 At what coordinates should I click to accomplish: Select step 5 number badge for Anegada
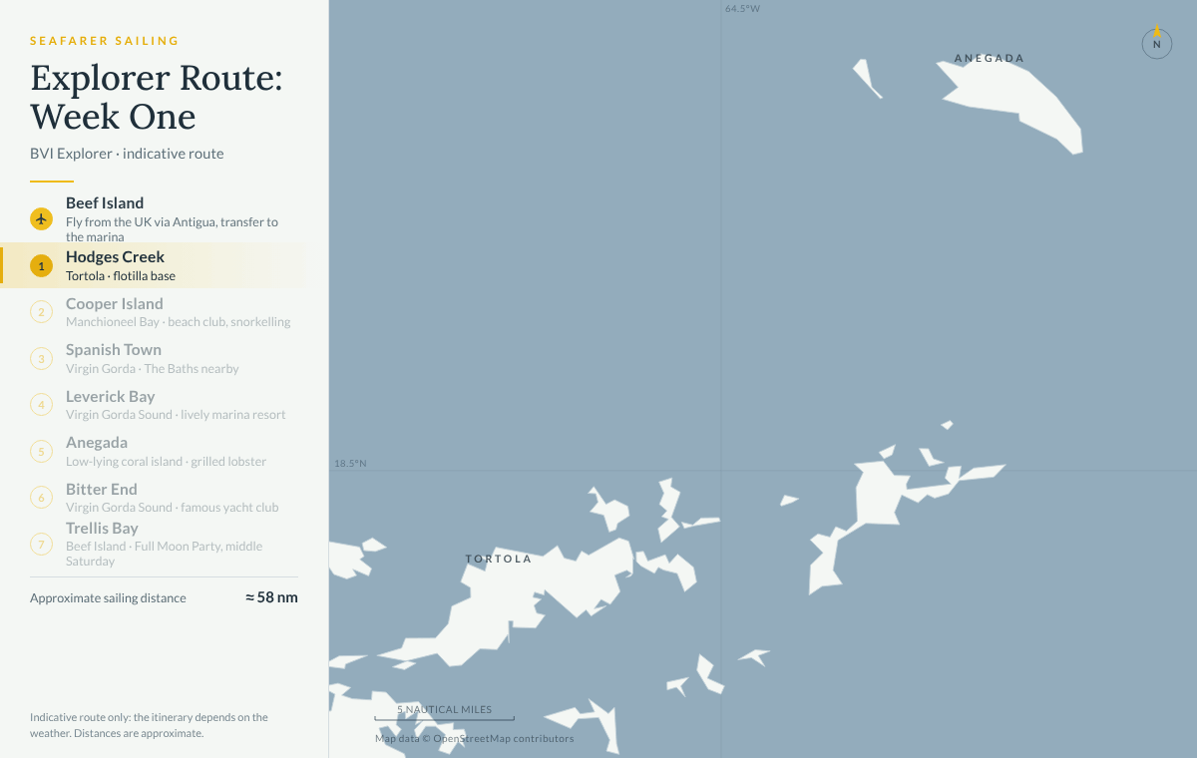point(41,451)
